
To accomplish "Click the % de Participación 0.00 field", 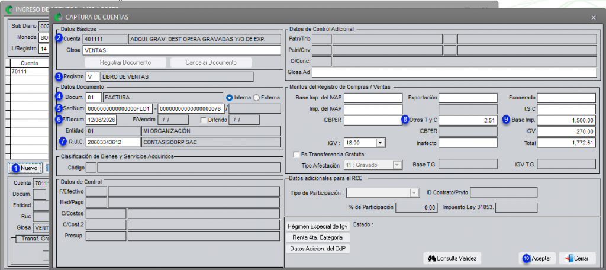I will 417,207.
